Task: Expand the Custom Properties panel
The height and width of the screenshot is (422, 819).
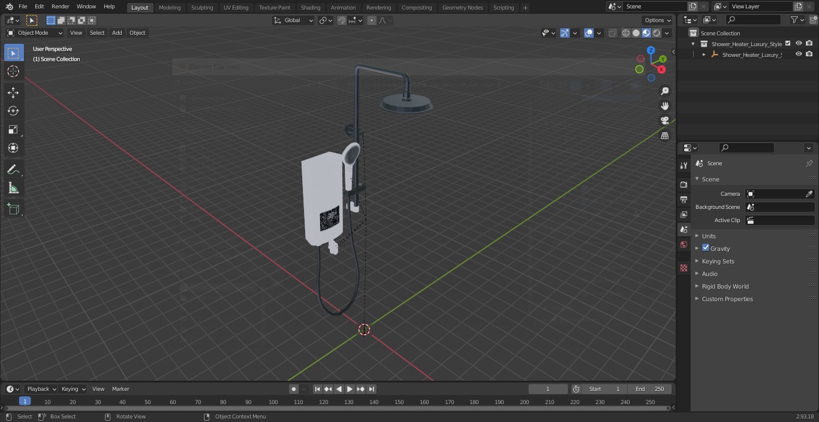Action: 727,299
